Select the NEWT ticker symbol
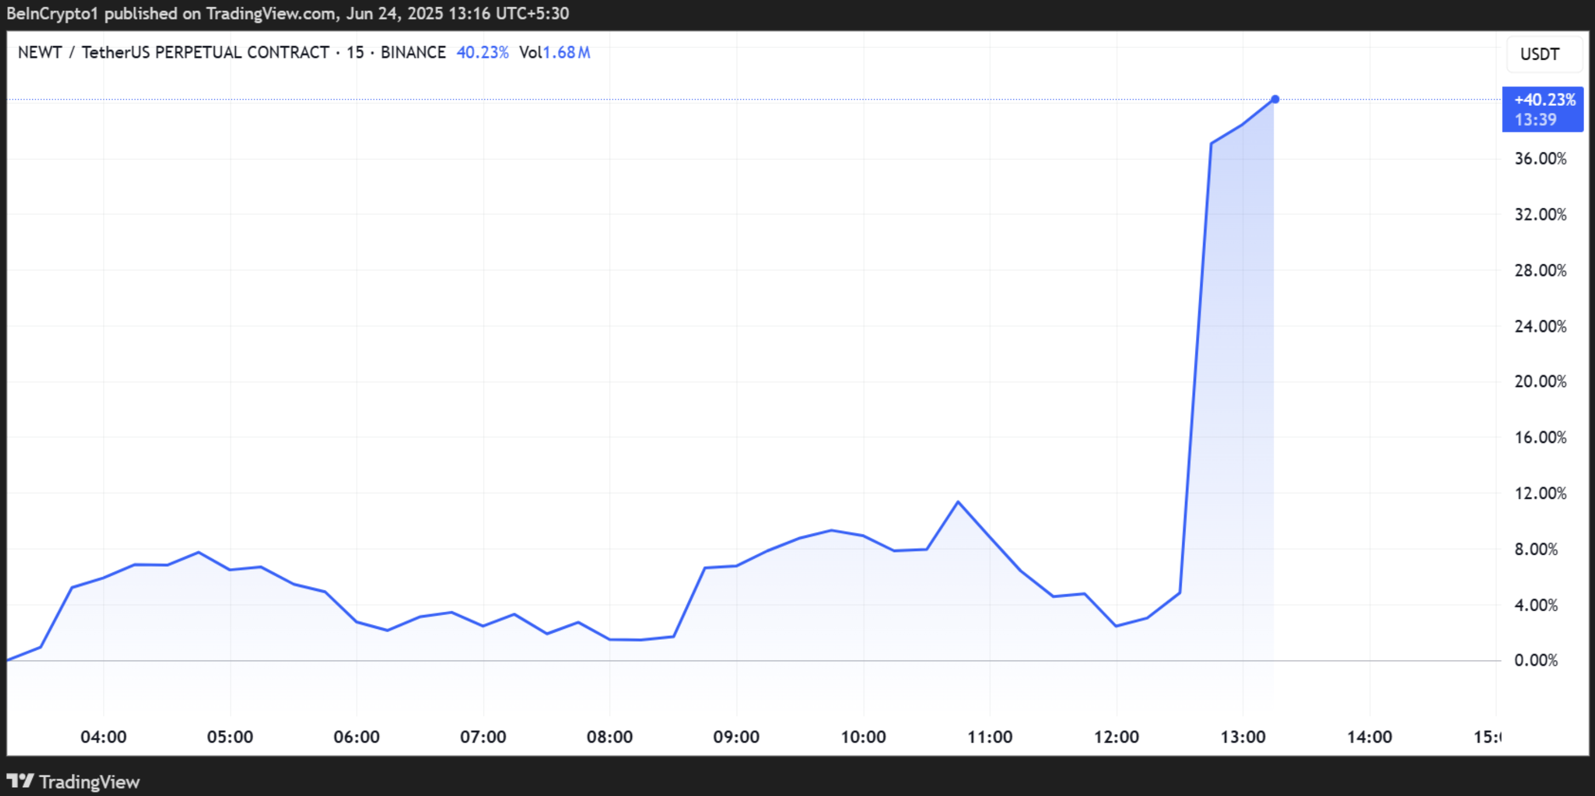Screen dimensions: 1595x796 click(40, 52)
